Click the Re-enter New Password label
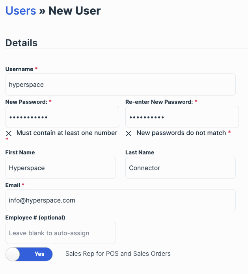This screenshot has height=274, width=248. (x=159, y=102)
